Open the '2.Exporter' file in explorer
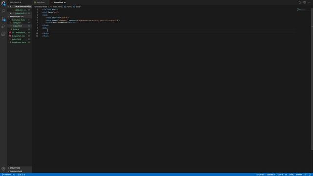The image size is (313, 176). pyautogui.click(x=20, y=36)
